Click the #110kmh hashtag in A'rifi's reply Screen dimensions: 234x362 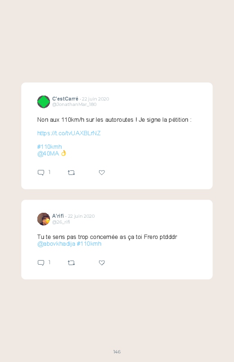tap(89, 244)
